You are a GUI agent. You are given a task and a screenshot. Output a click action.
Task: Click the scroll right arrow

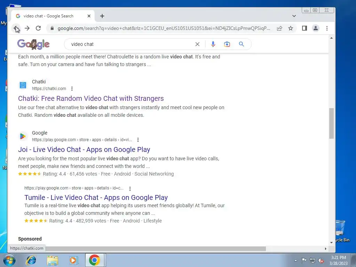pyautogui.click(x=325, y=249)
